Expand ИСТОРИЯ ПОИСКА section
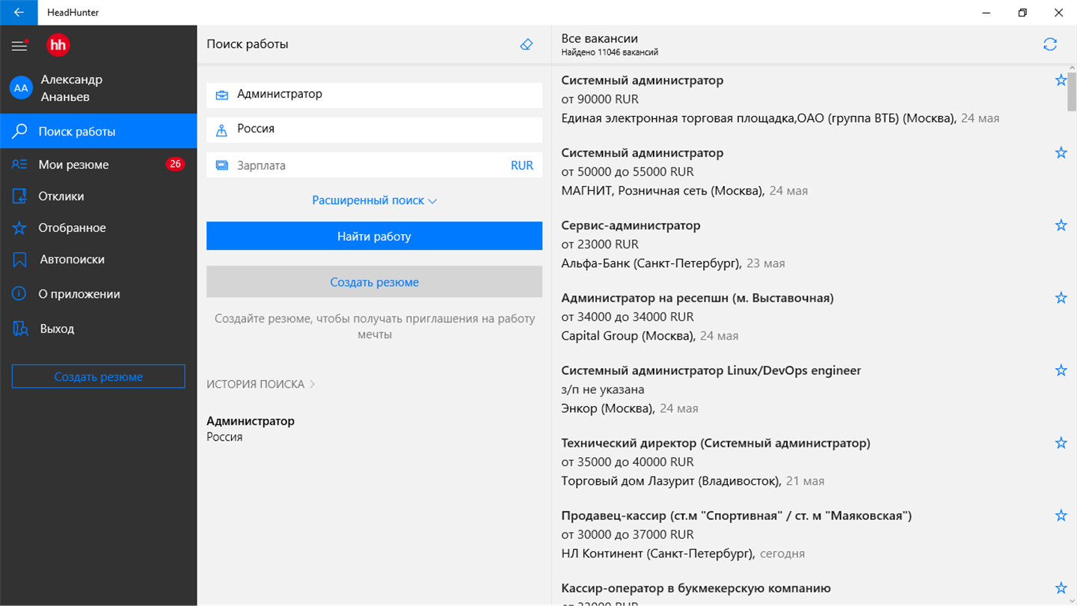Screen dimensions: 1077x606 click(261, 384)
